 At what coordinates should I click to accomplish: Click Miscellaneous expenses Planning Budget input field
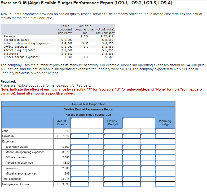click(165, 173)
